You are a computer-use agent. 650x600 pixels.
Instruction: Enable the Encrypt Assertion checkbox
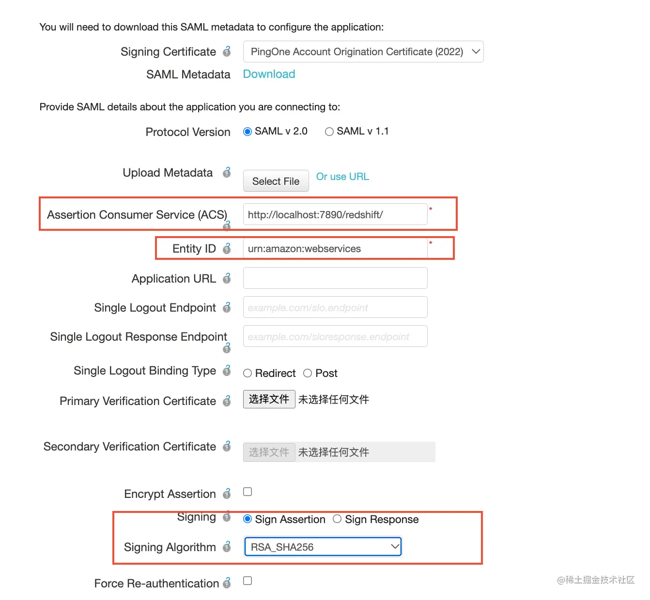click(248, 492)
